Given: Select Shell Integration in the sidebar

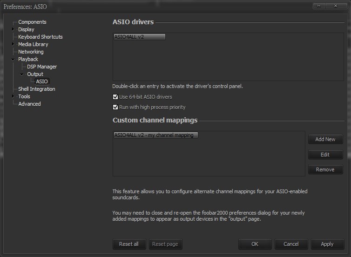Looking at the screenshot, I should [x=36, y=89].
